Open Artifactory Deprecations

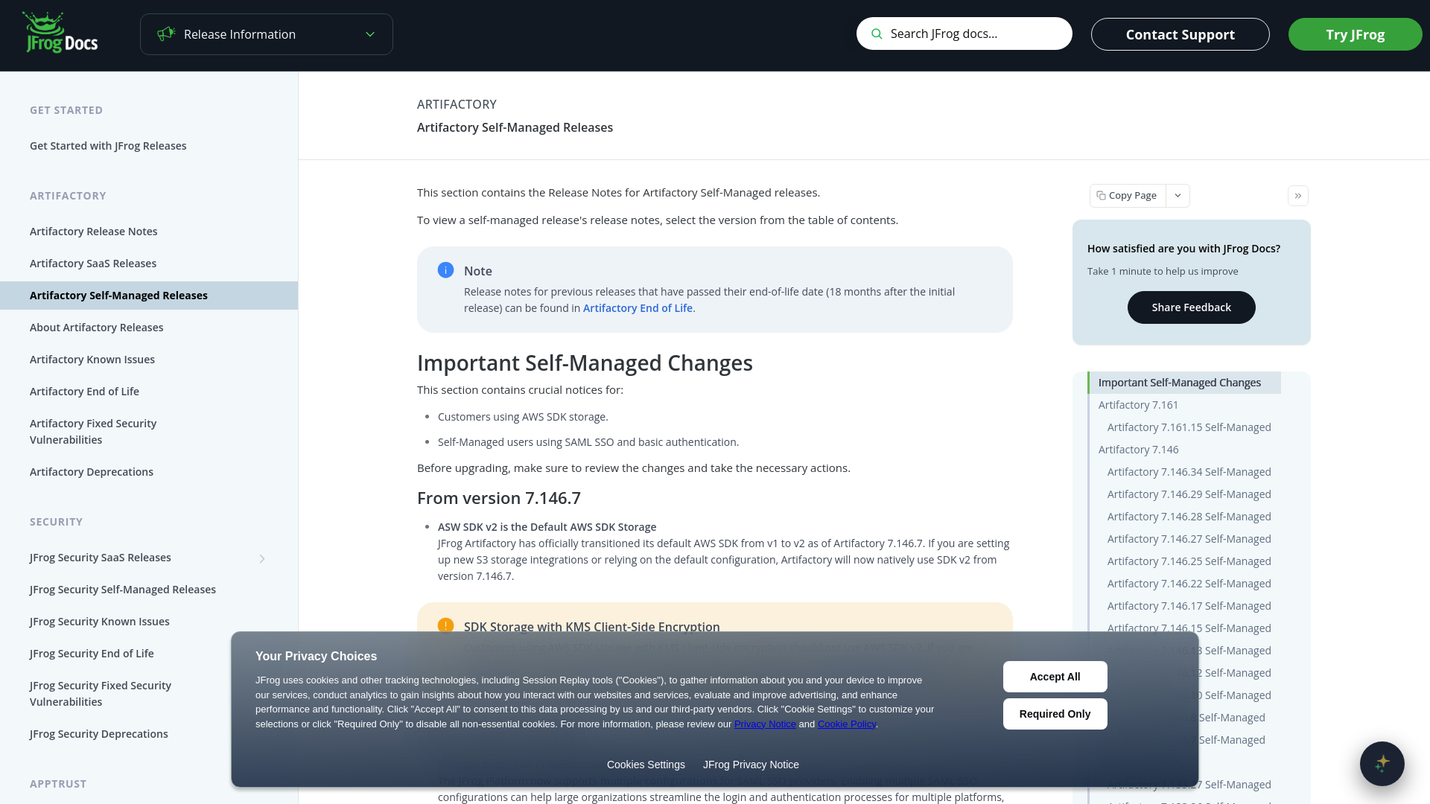coord(92,472)
